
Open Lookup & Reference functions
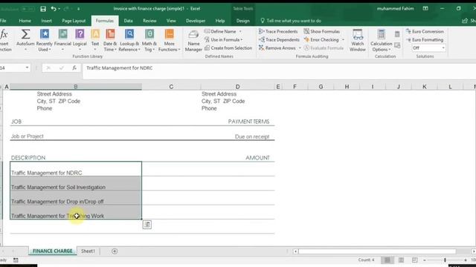(x=129, y=40)
